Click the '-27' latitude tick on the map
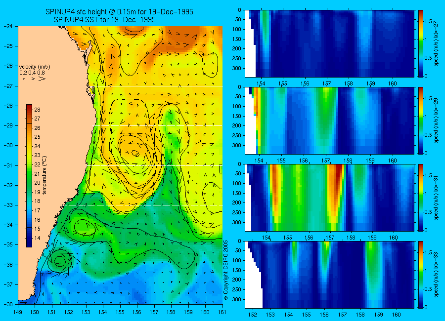This screenshot has width=445, height=321. click(9, 86)
